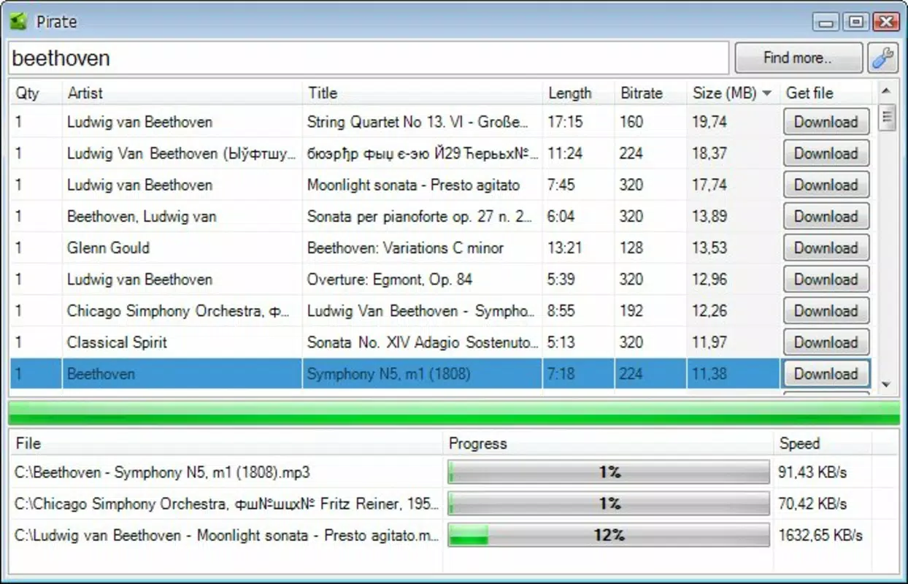Select highlighted Symphony N5, m1 (1808) row
This screenshot has width=908, height=584.
pyautogui.click(x=395, y=373)
